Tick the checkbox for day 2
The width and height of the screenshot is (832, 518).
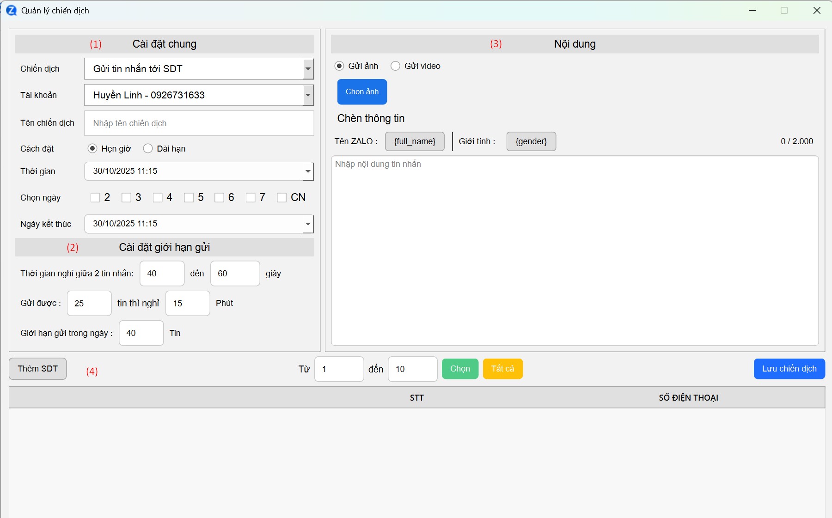95,198
